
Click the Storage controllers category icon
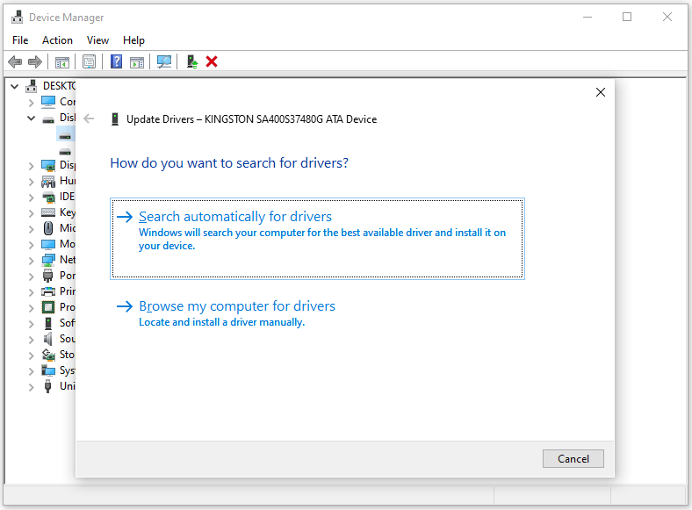point(48,355)
